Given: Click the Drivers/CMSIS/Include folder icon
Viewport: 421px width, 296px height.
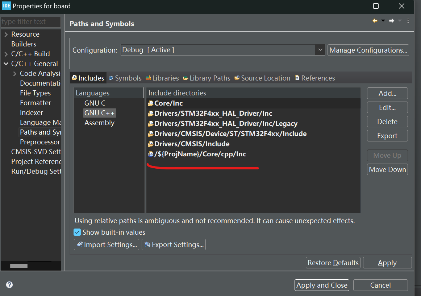Looking at the screenshot, I should pos(151,144).
